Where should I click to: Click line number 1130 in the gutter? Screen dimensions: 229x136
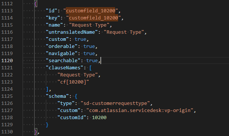(7, 132)
